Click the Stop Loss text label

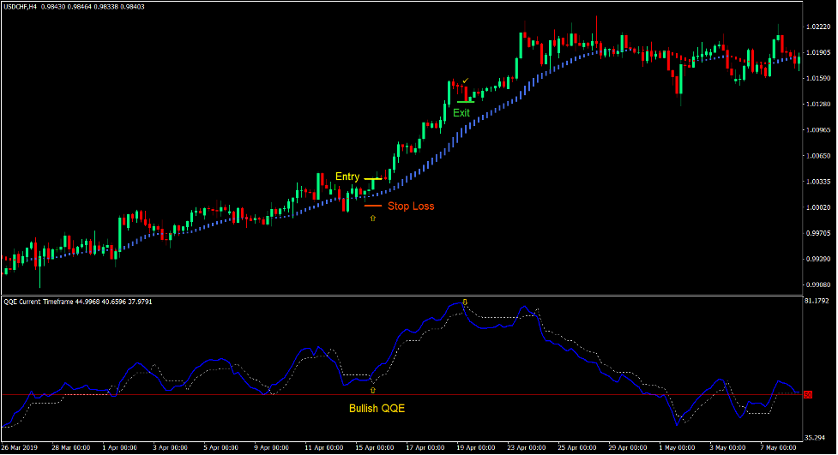coord(411,206)
